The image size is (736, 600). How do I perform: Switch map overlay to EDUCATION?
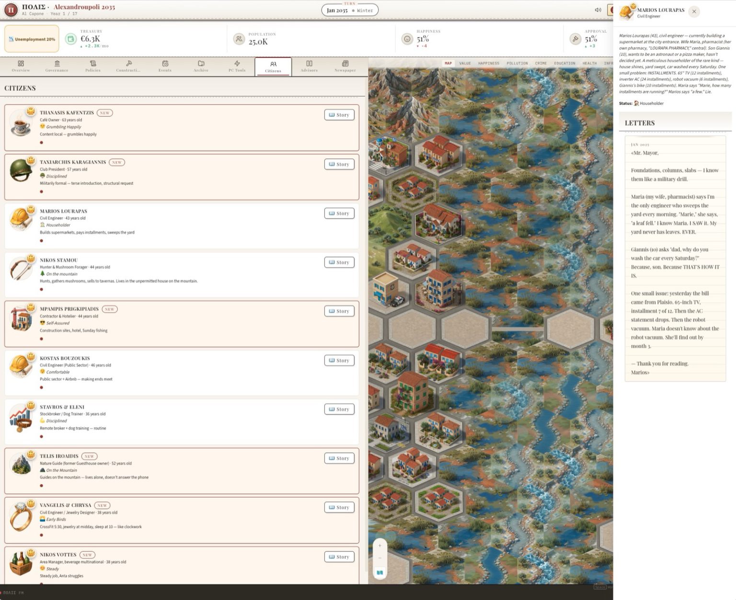point(564,63)
